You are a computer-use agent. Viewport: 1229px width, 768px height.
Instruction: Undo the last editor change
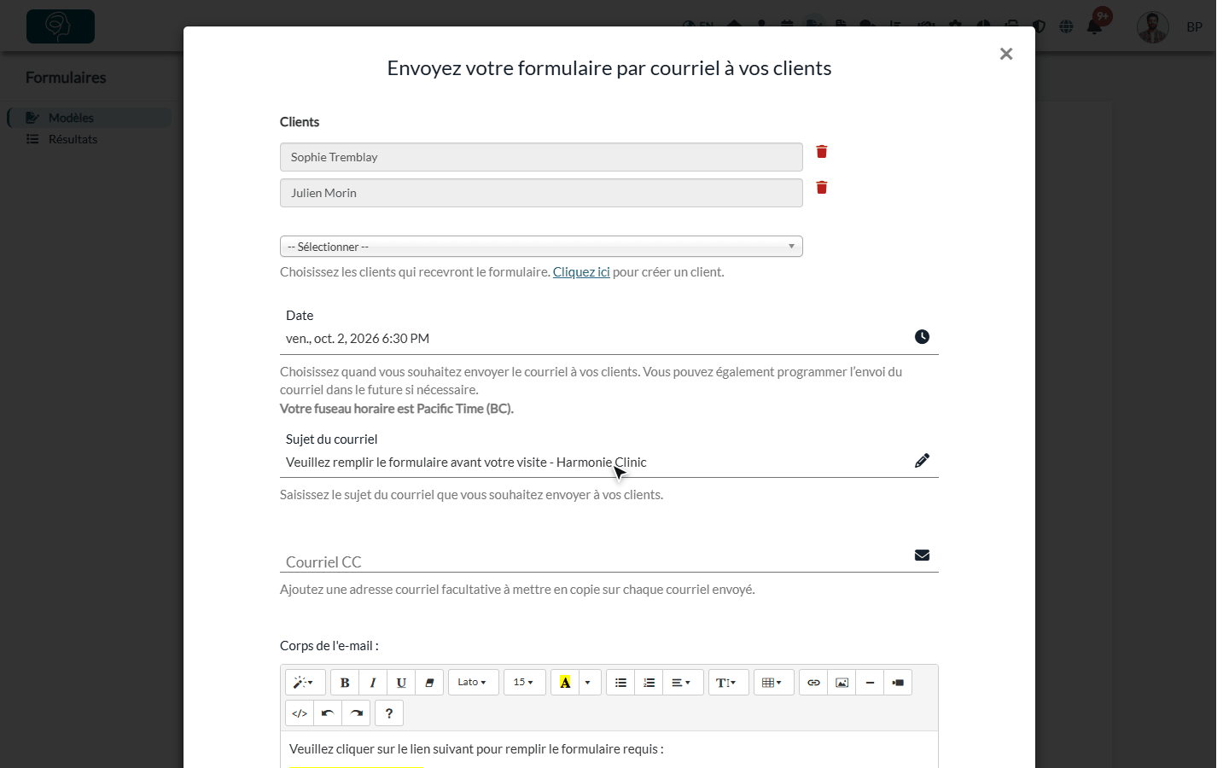point(328,713)
